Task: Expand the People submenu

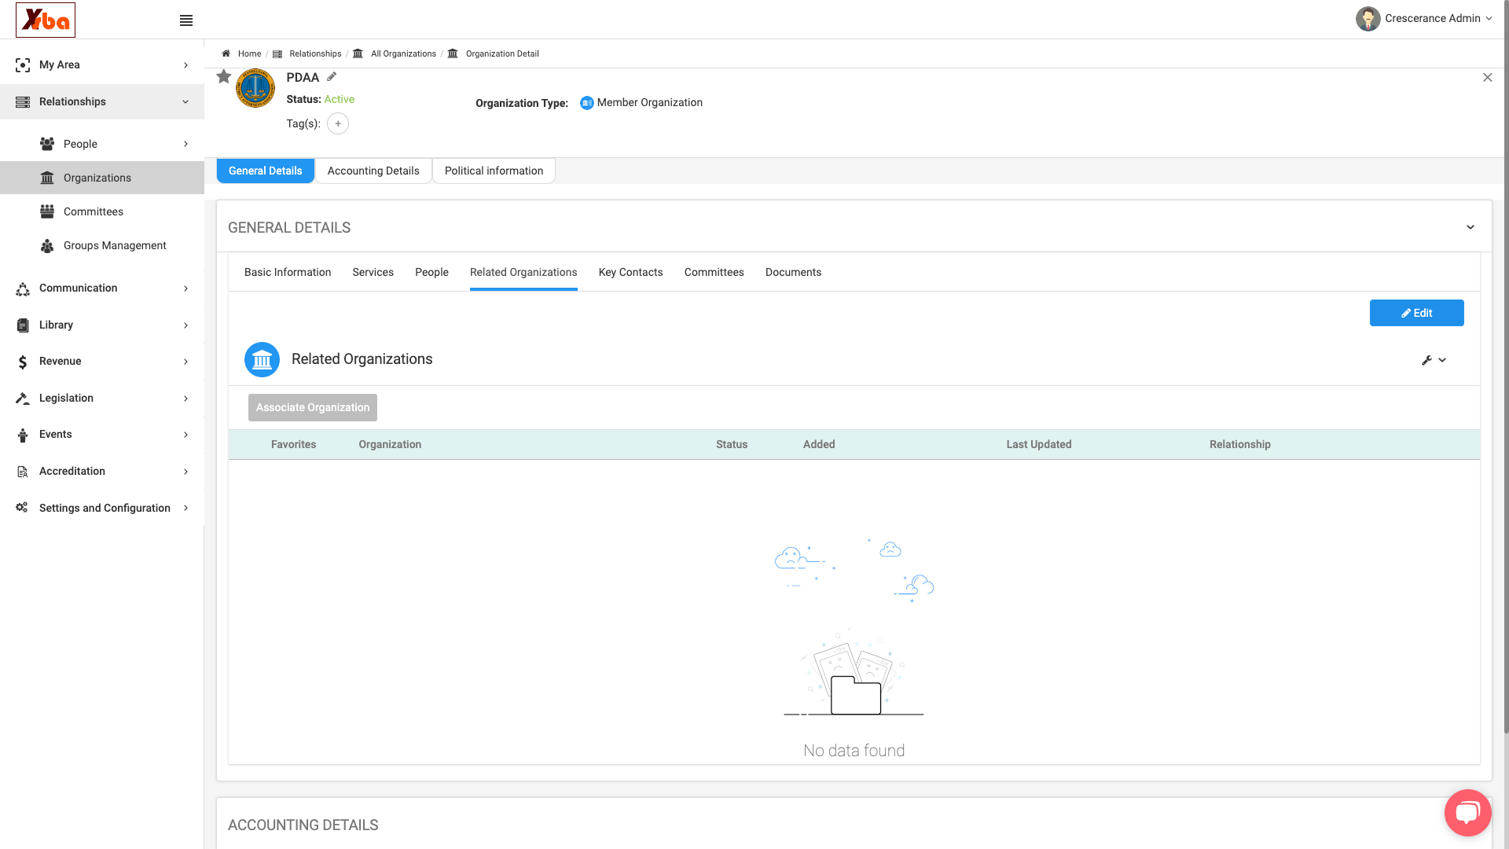Action: 102,144
